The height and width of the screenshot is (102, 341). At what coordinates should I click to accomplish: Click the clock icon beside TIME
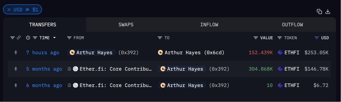[28, 38]
